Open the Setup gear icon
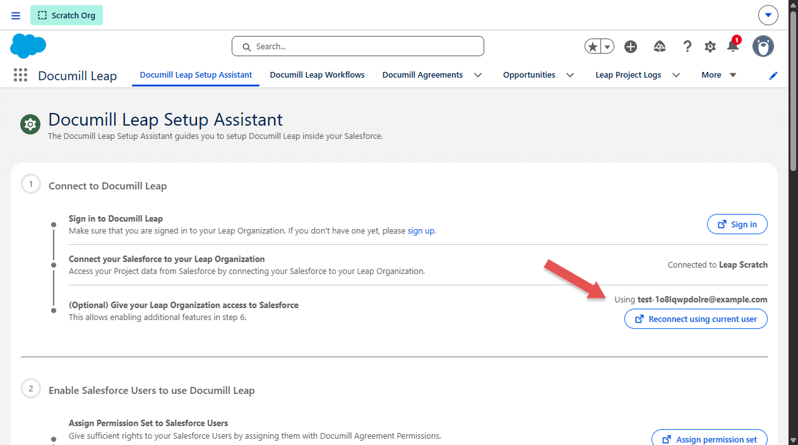This screenshot has width=798, height=445. click(x=710, y=47)
